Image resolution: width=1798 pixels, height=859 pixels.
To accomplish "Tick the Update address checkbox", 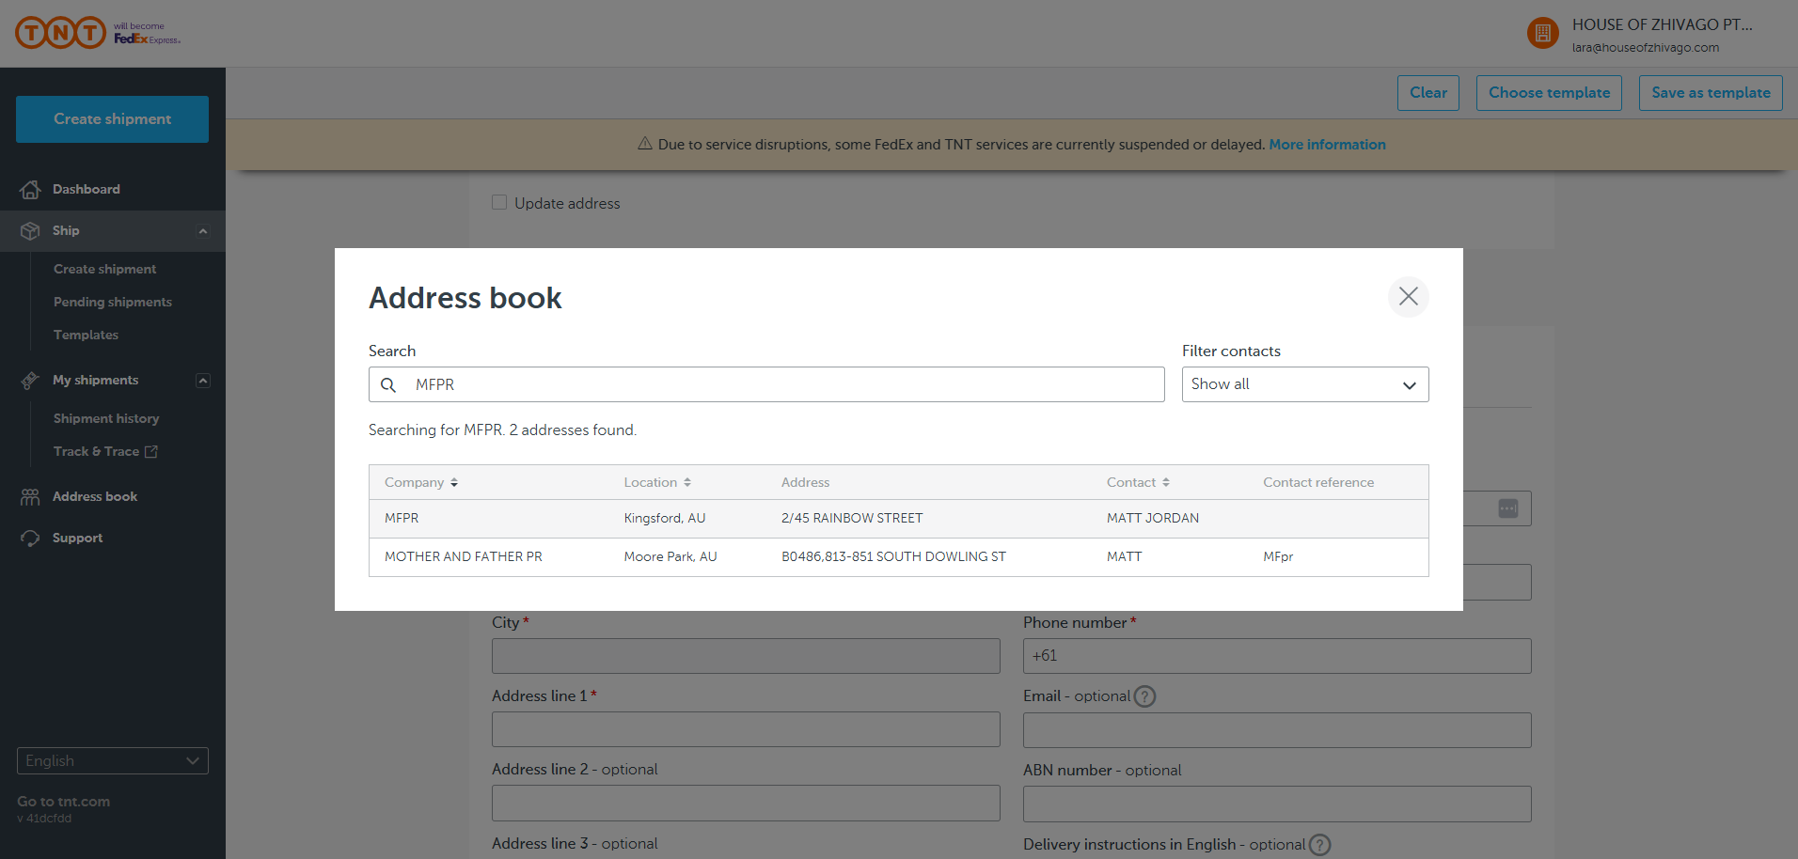I will pos(499,203).
